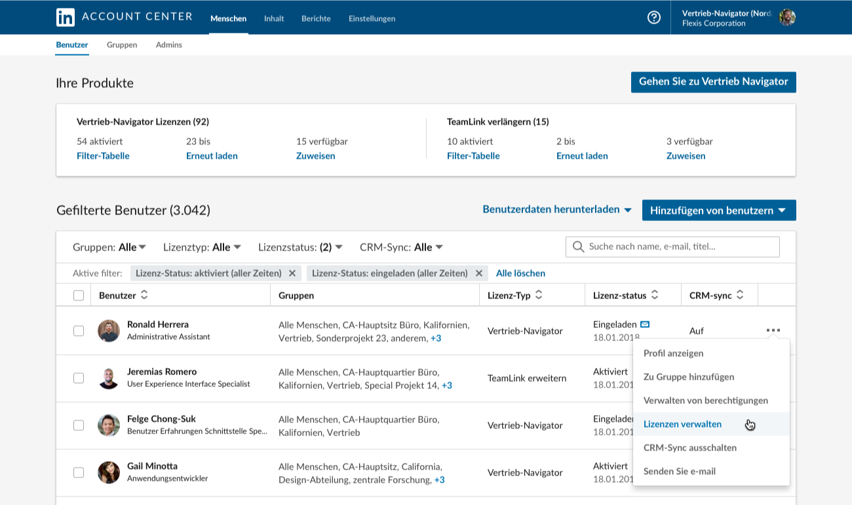852x505 pixels.
Task: Focus the 'Suche nach name, e-mail, titel...' search field
Action: tap(672, 247)
